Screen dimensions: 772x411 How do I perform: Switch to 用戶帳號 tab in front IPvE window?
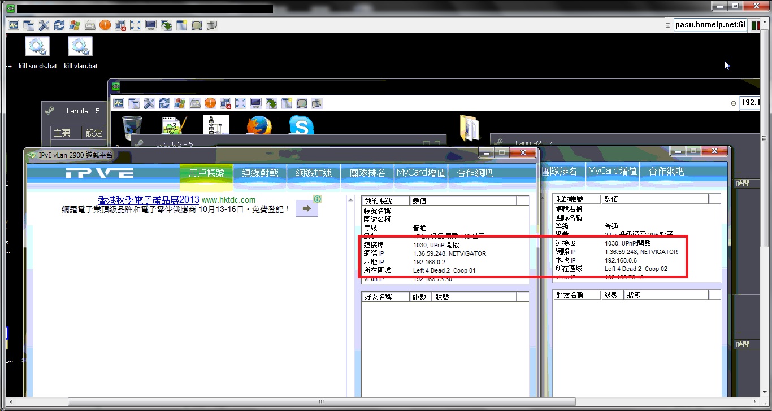coord(206,173)
